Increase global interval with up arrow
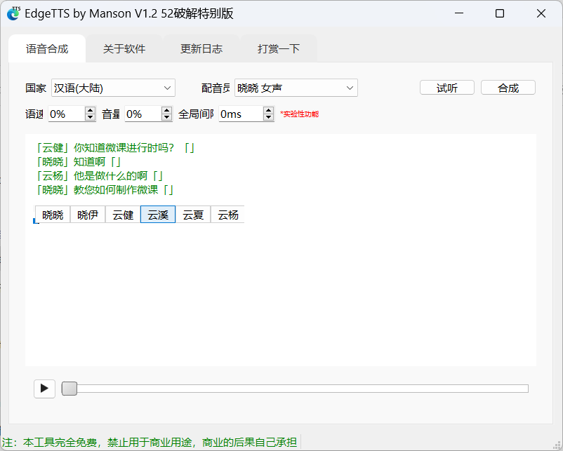The image size is (563, 451). click(268, 110)
